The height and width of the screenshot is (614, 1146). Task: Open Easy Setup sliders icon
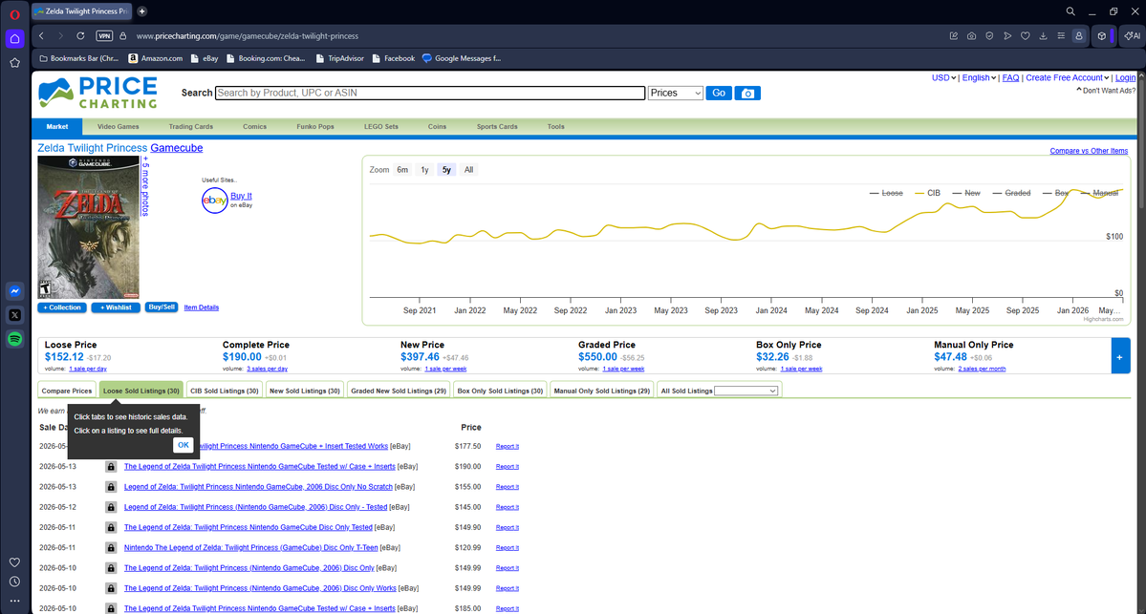[x=1061, y=35]
